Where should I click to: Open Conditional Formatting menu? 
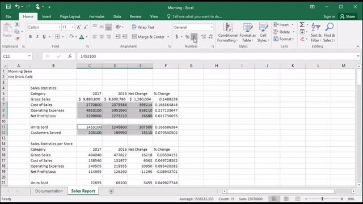tap(227, 32)
